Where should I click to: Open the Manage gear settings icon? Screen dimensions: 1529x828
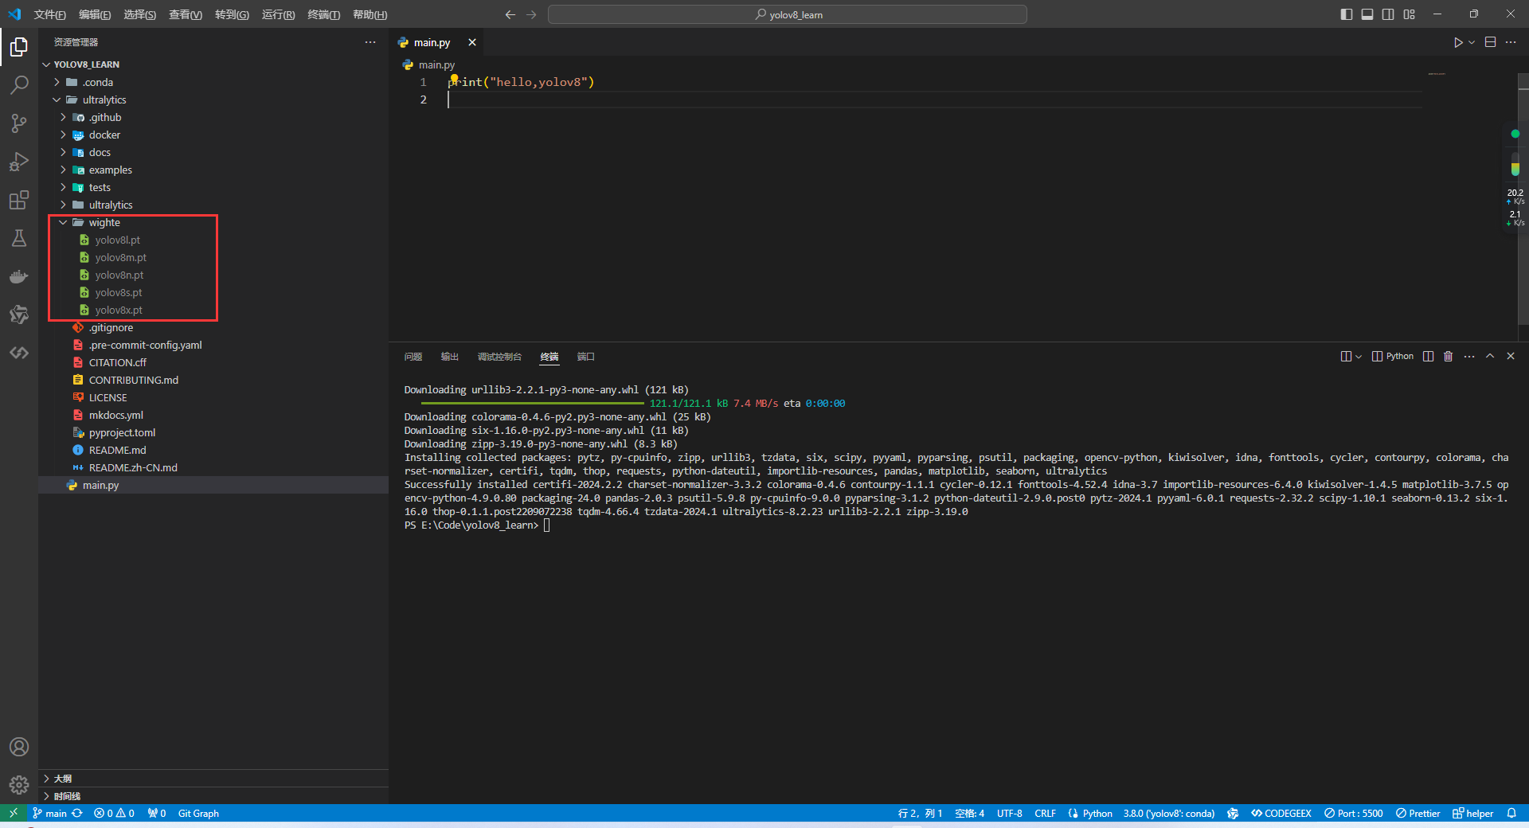pos(19,785)
